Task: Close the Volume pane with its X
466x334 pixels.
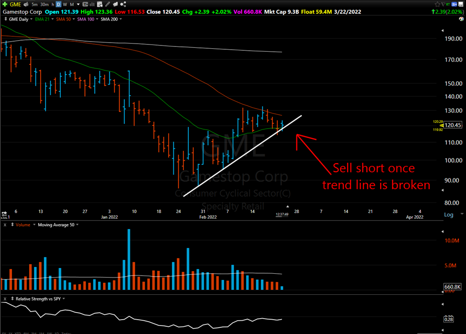Action: tap(5, 225)
